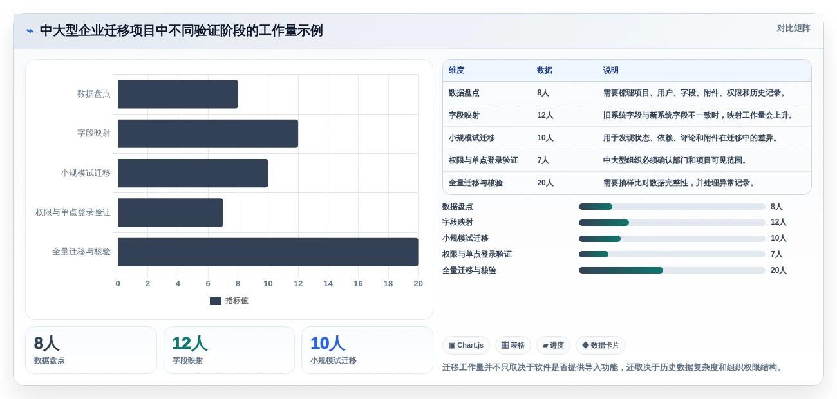Click the 数据盘点 label in the progress list
The width and height of the screenshot is (837, 399).
(x=458, y=207)
